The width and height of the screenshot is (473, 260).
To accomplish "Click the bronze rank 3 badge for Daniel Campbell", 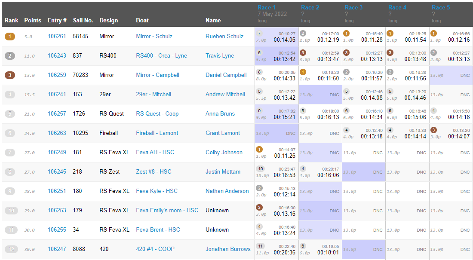I will [x=9, y=75].
